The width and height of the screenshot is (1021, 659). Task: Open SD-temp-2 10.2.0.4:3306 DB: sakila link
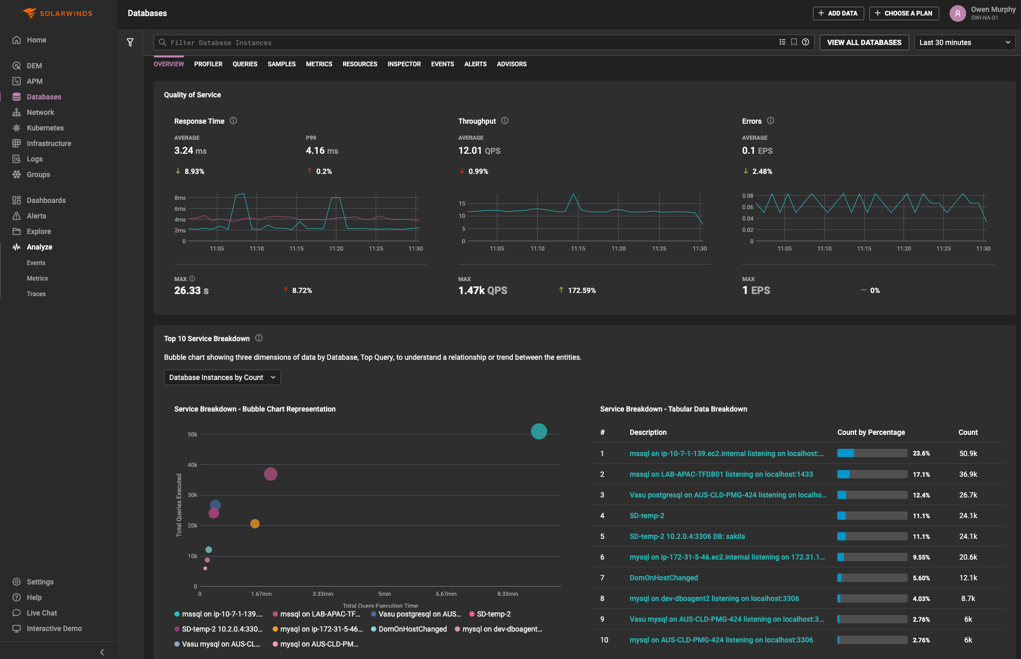coord(687,536)
